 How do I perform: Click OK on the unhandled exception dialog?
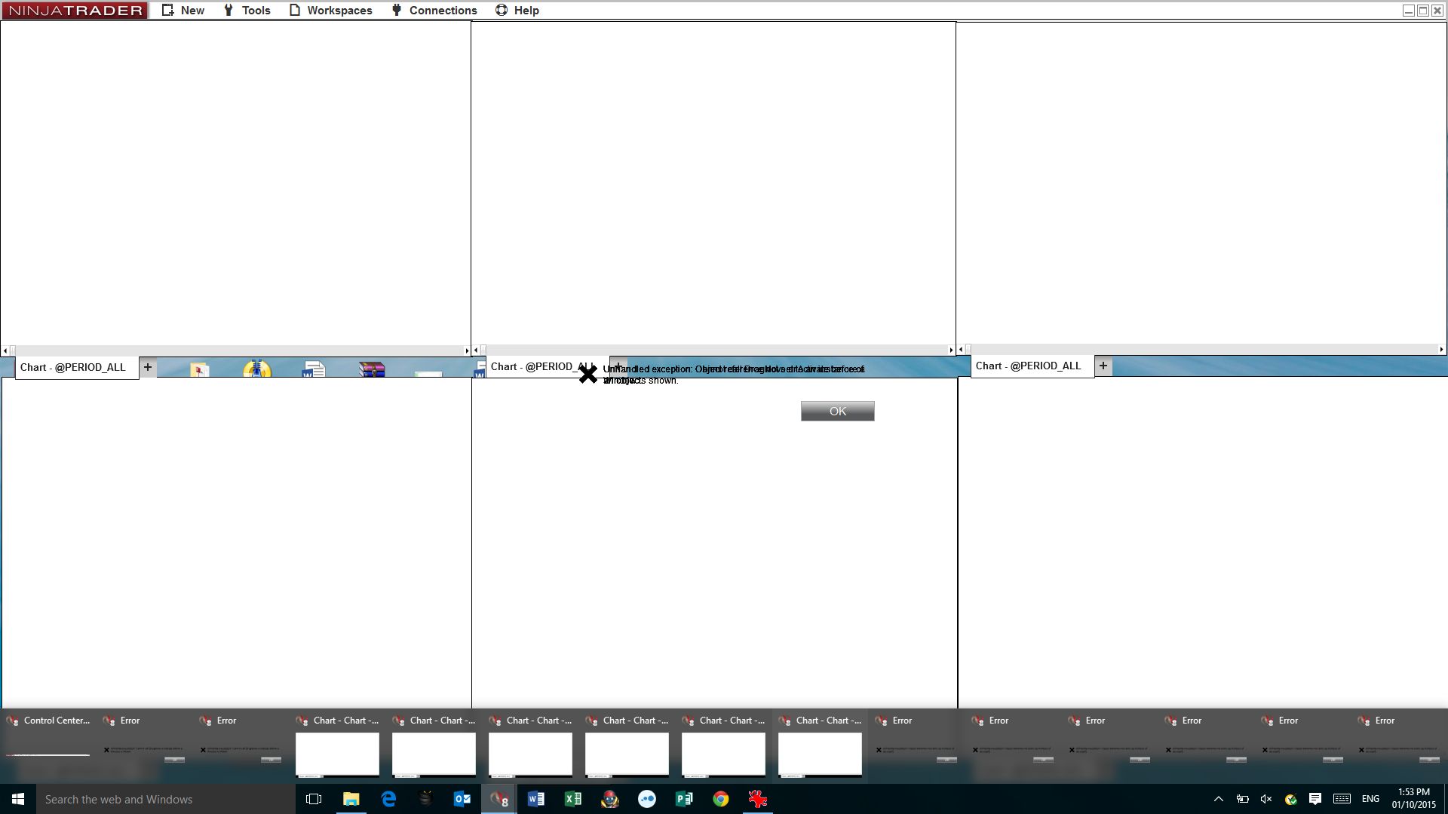(x=837, y=411)
